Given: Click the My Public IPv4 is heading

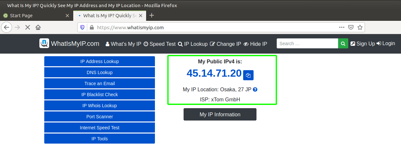Looking at the screenshot, I should coord(220,61).
